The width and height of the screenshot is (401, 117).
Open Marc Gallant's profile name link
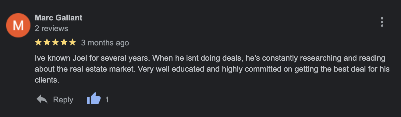click(59, 18)
